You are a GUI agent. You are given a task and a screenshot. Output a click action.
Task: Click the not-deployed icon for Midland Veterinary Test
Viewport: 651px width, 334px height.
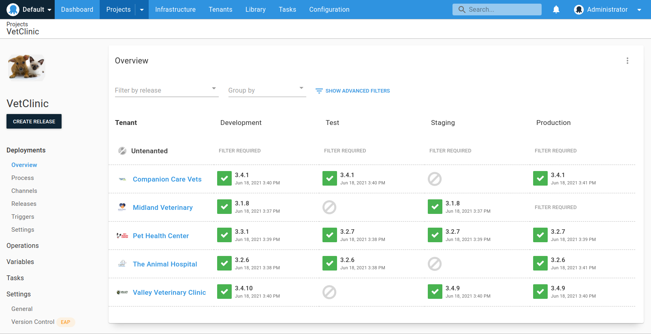329,207
